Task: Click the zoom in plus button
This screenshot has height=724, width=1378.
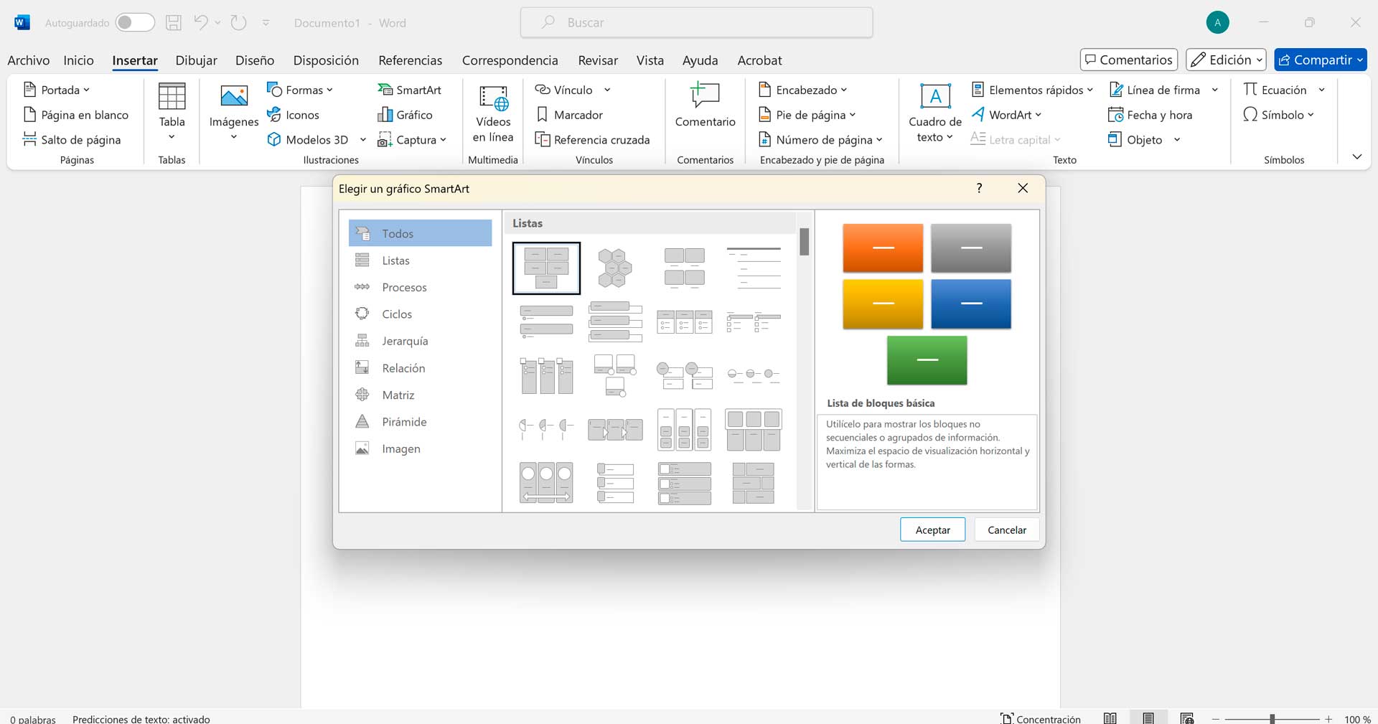Action: (x=1328, y=718)
